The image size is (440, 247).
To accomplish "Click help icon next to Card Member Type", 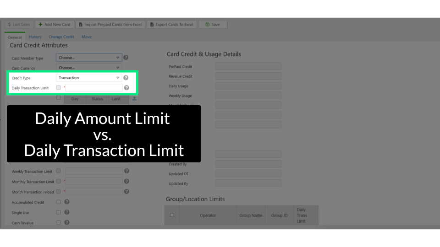I will [x=126, y=58].
